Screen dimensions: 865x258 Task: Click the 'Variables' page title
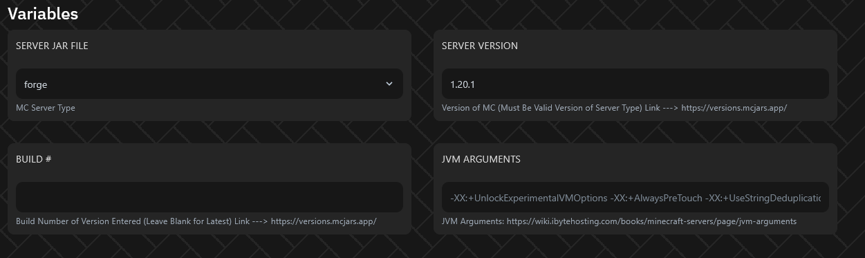(43, 14)
